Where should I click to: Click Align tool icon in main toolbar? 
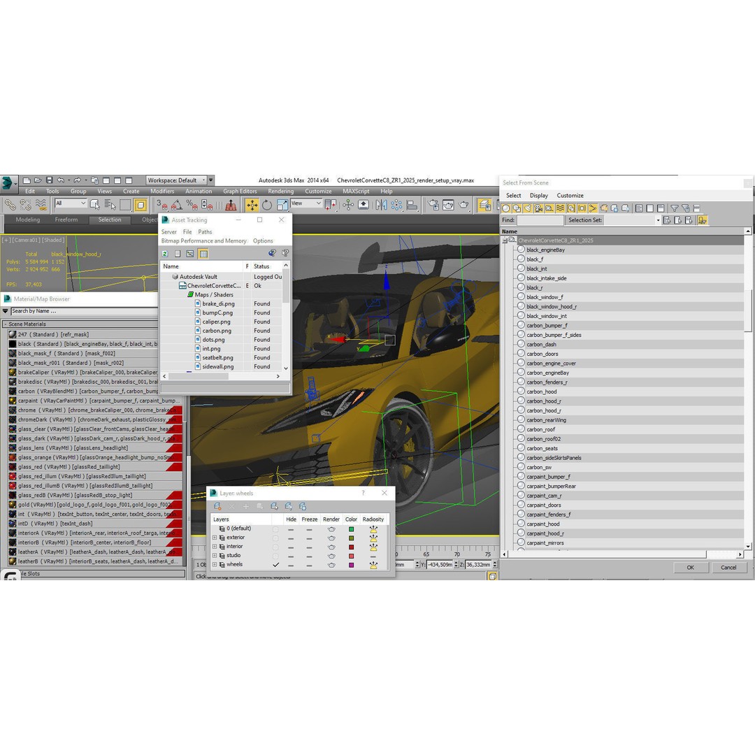[x=412, y=205]
